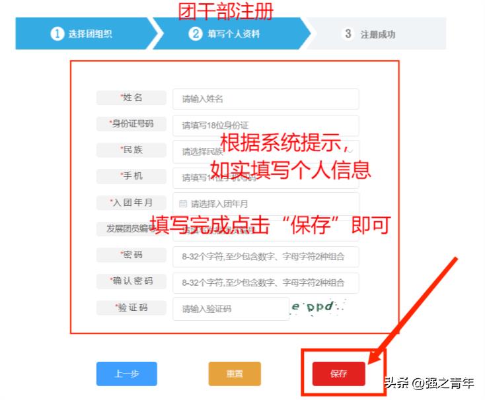The width and height of the screenshot is (485, 400).
Task: Click the step 3 number circle
Action: (x=348, y=34)
